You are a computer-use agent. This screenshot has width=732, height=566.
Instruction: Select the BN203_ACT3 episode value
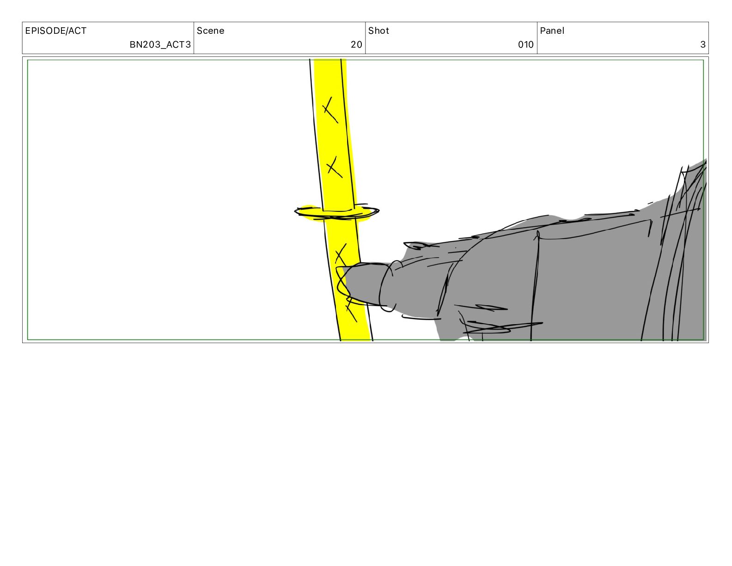coord(160,45)
